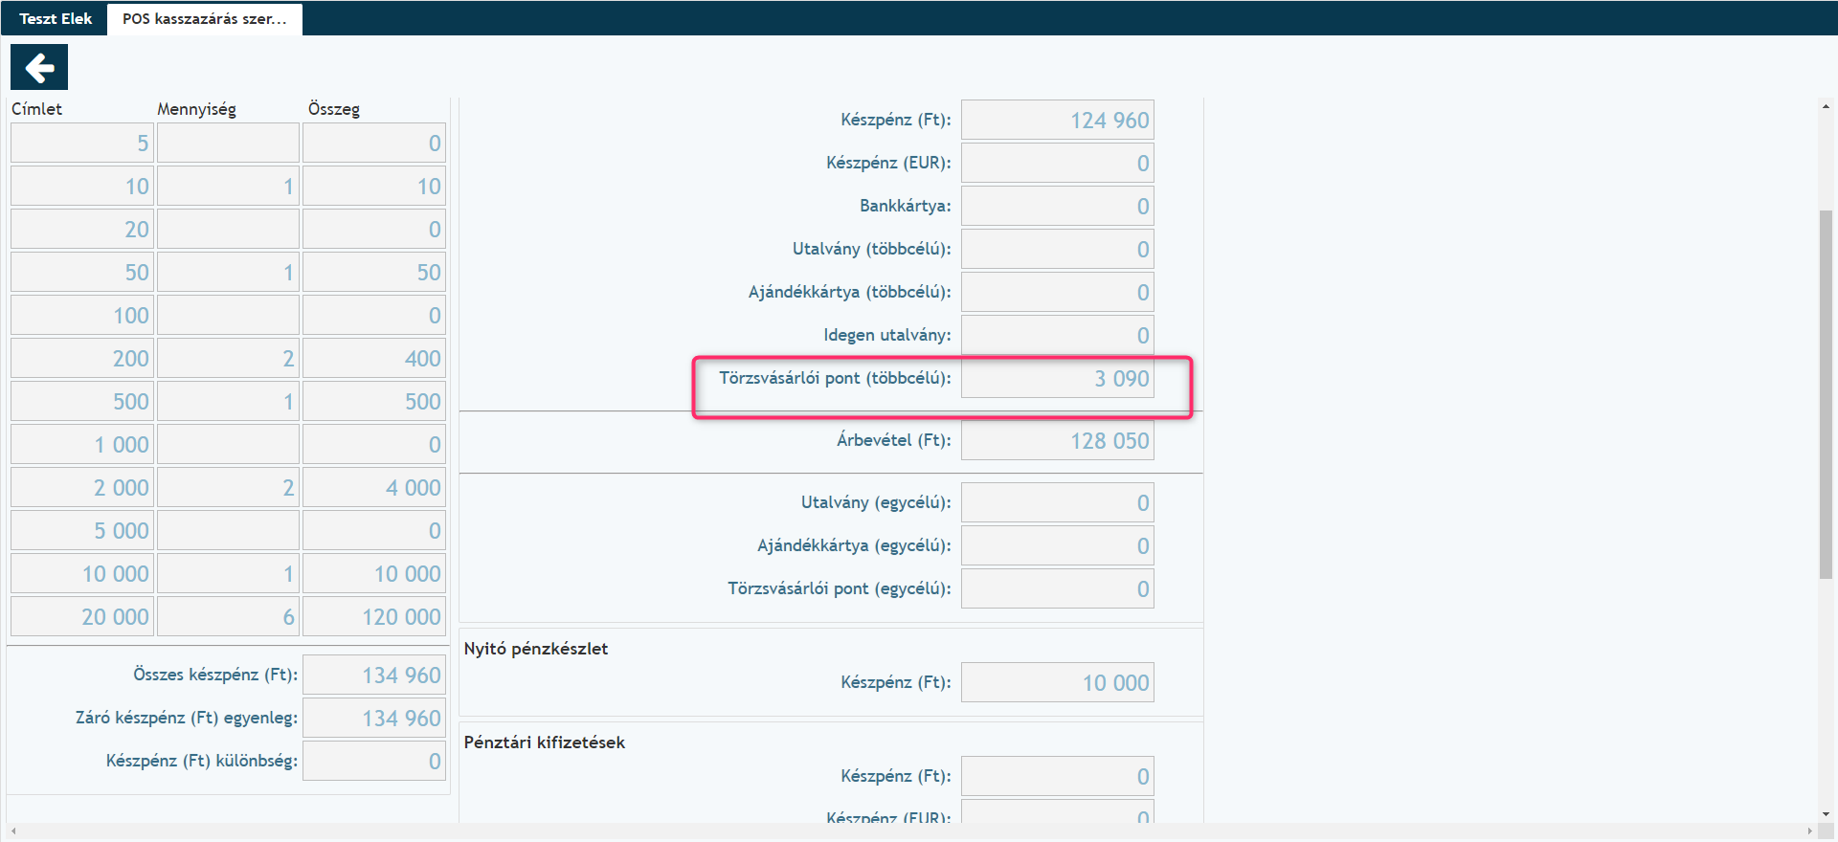Screen dimensions: 1838x842
Task: Select the POS kasszazárás tab
Action: click(205, 19)
